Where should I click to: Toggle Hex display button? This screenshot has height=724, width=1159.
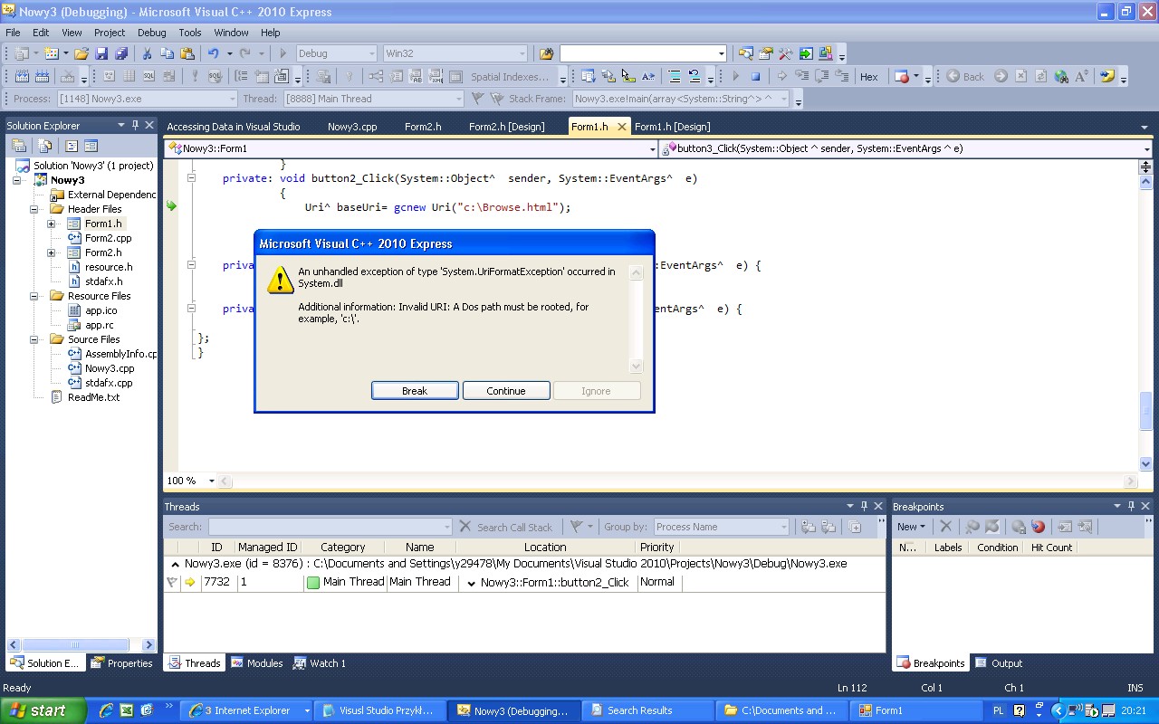coord(869,77)
